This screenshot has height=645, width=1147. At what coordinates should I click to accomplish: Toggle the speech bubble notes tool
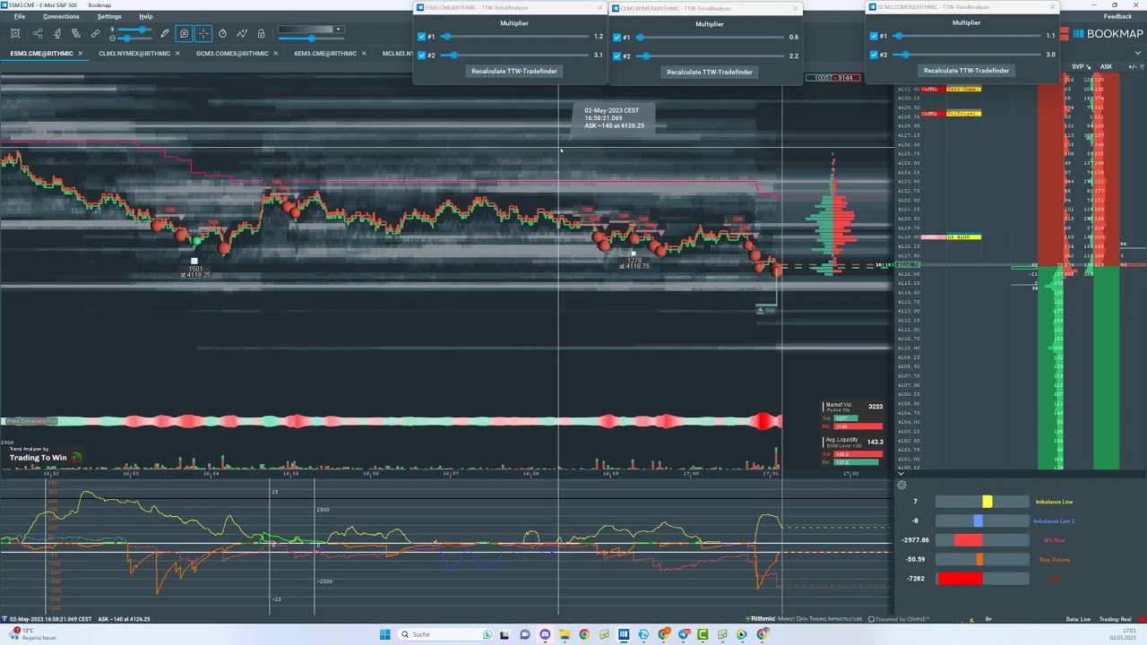coord(184,34)
